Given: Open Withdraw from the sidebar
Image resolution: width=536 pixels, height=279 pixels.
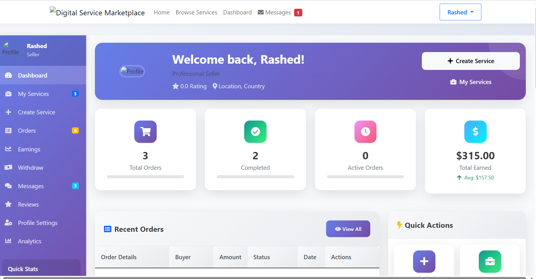Looking at the screenshot, I should (x=30, y=168).
